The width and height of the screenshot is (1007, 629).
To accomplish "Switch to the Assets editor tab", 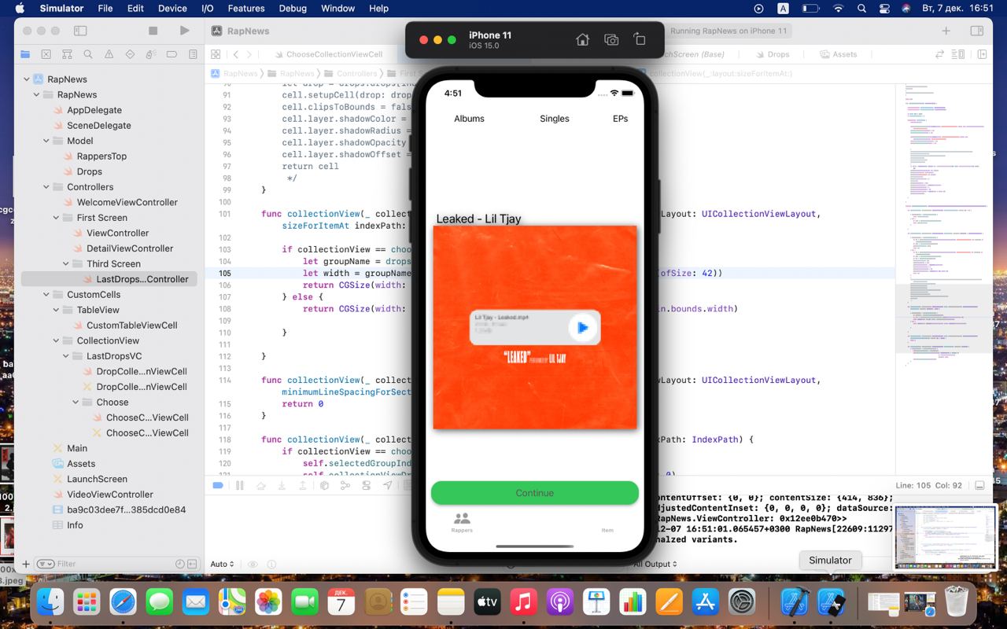I will click(x=838, y=54).
